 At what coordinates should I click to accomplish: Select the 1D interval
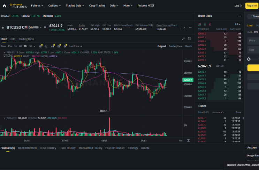point(25,46)
